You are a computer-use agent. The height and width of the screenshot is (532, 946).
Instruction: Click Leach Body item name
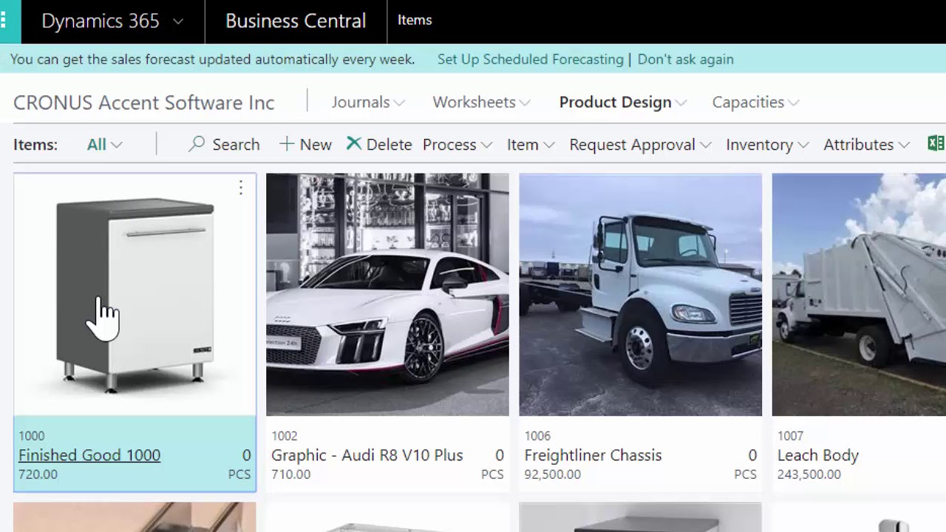tap(817, 455)
